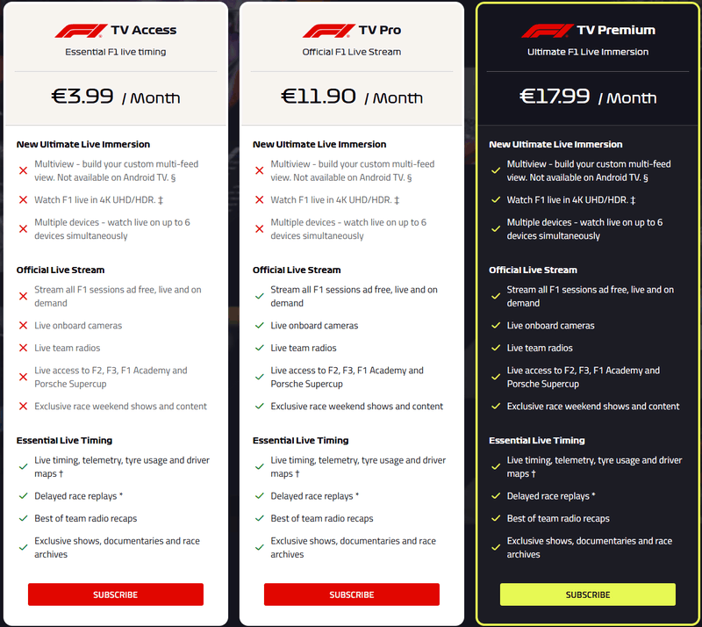Click red X beside 4K UHD/HDR in TV Pro
The image size is (702, 627).
coord(259,200)
